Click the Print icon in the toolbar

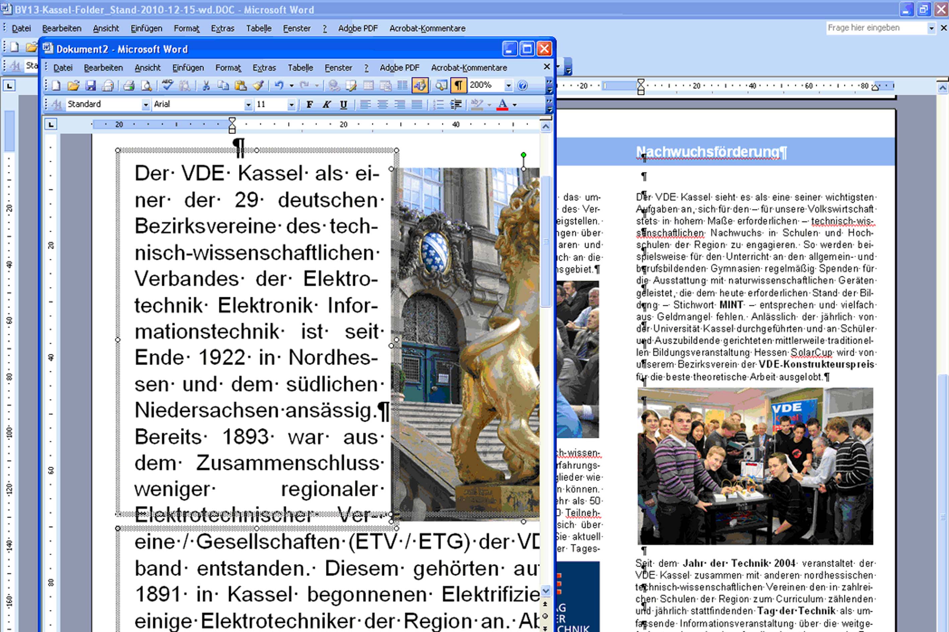[x=129, y=86]
